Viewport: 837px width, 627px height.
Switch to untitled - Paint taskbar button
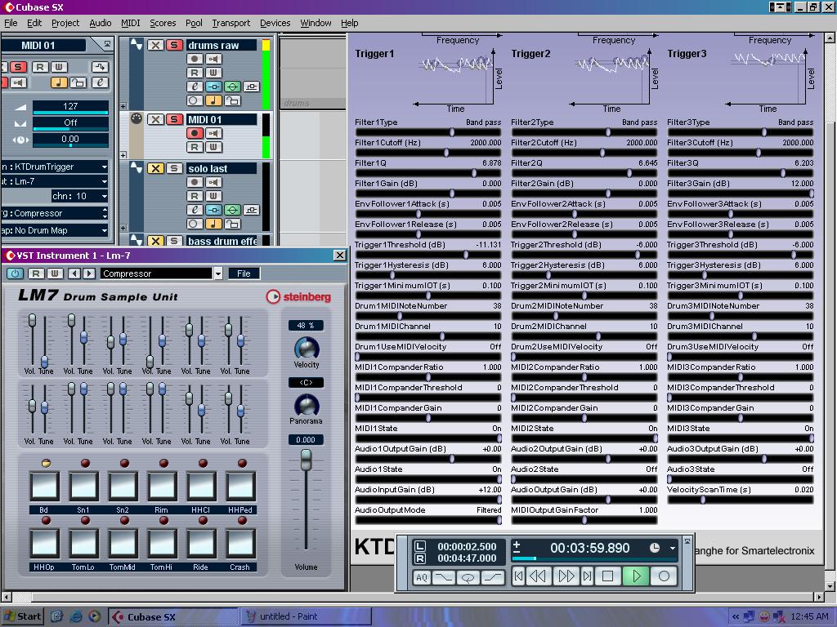306,616
